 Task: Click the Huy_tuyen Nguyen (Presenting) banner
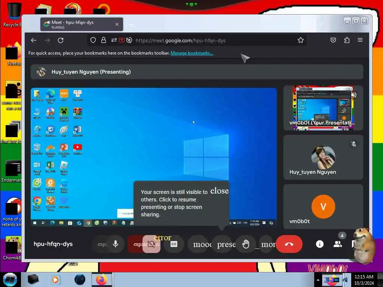click(197, 72)
